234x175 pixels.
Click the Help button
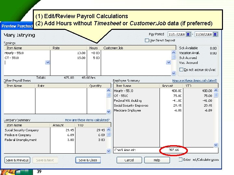tap(157, 160)
